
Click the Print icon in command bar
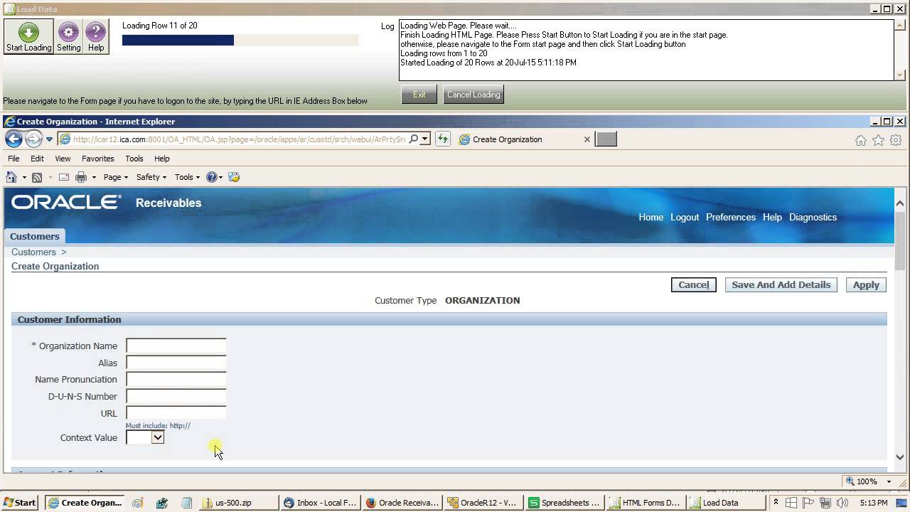[x=81, y=177]
